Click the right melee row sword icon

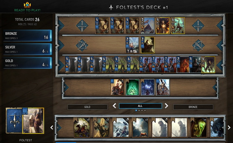coord(198,25)
